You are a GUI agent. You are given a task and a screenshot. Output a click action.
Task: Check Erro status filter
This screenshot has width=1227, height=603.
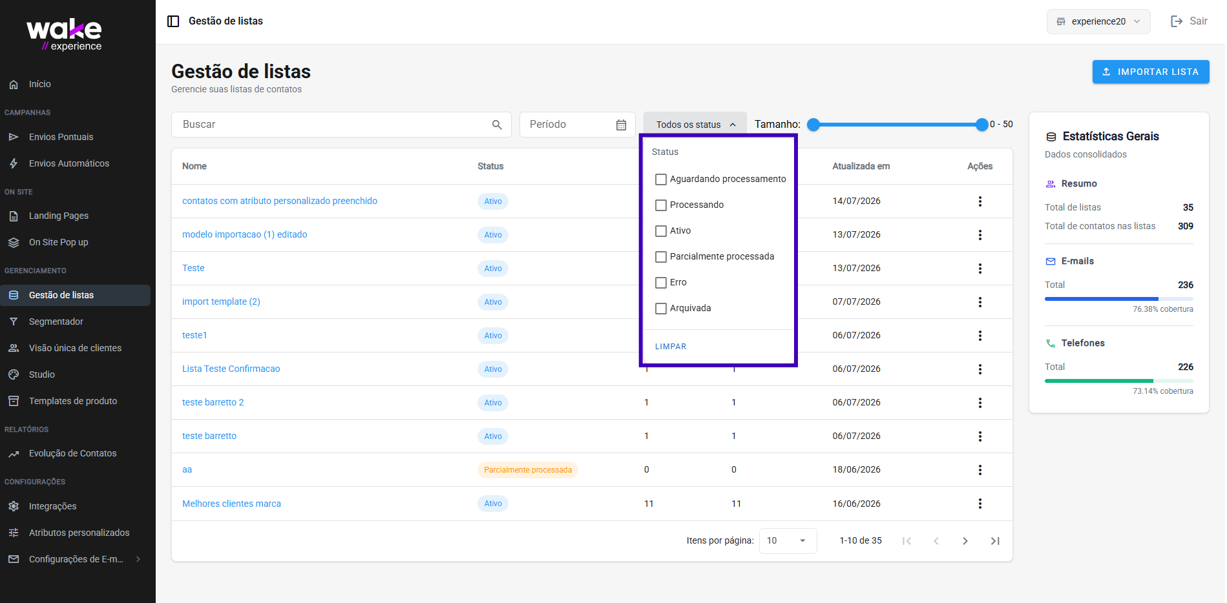tap(661, 283)
